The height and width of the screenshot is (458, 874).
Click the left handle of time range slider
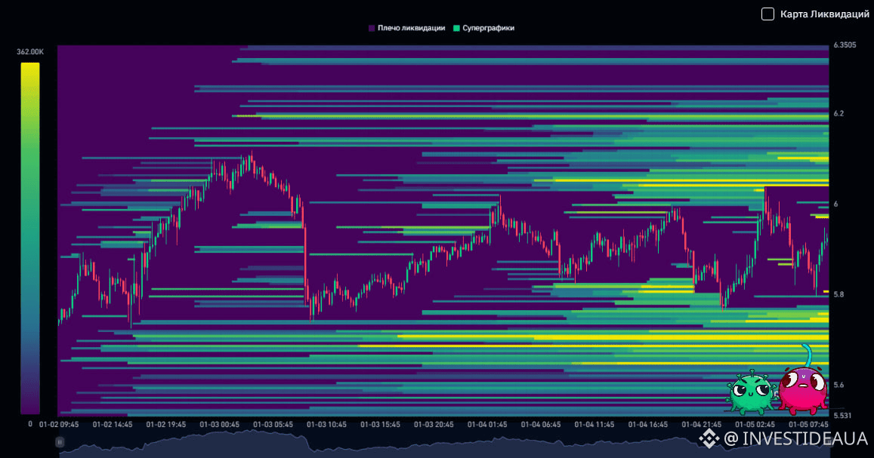(x=60, y=442)
